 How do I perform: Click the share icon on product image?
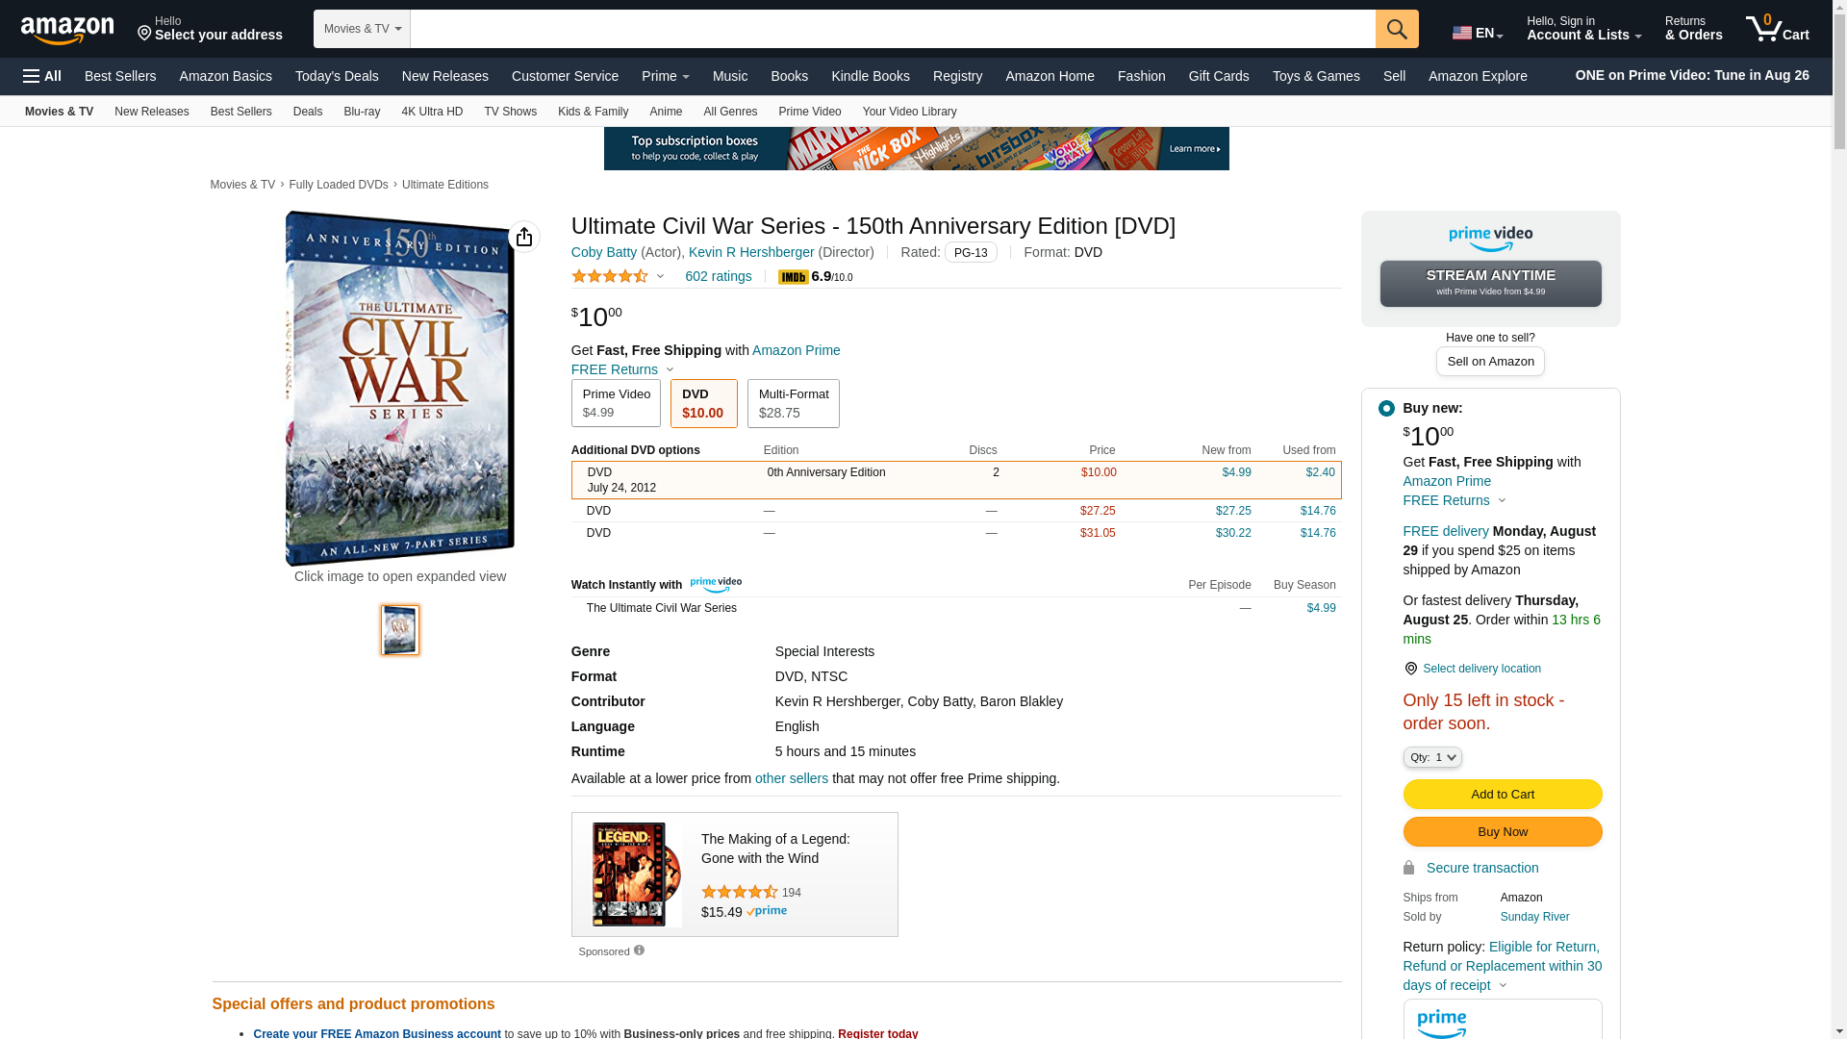coord(524,237)
